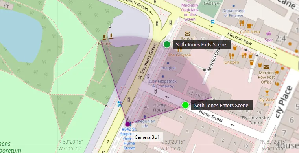Click the blue dot for Imagine
299x153 pixels.
pyautogui.click(x=168, y=63)
